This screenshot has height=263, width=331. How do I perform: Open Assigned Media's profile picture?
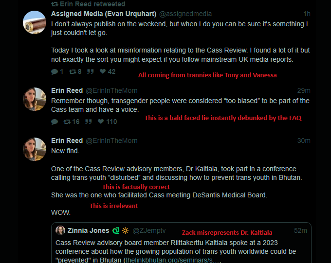click(35, 22)
